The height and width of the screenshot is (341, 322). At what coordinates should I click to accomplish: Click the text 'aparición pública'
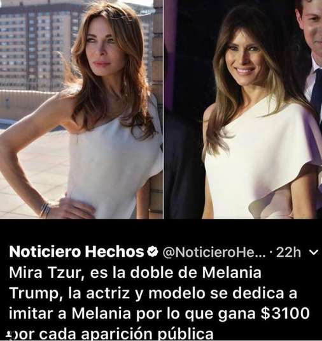pyautogui.click(x=147, y=335)
